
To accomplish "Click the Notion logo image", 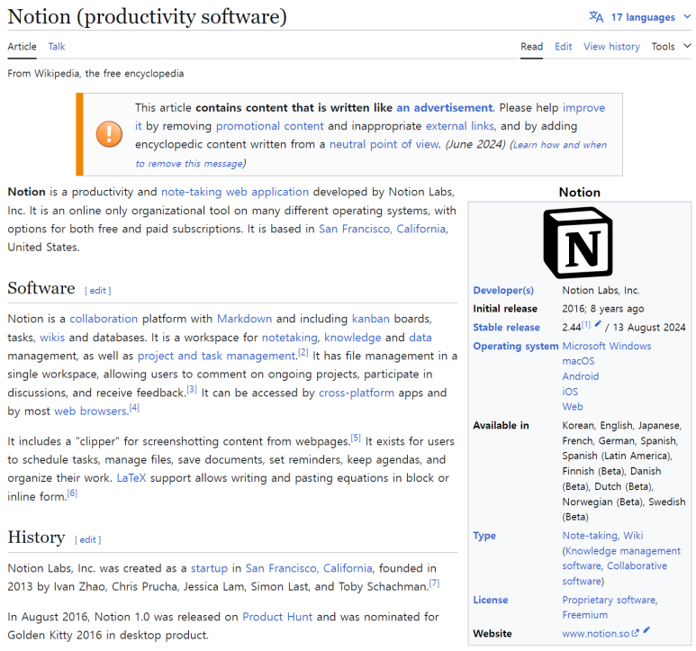I will coord(578,242).
